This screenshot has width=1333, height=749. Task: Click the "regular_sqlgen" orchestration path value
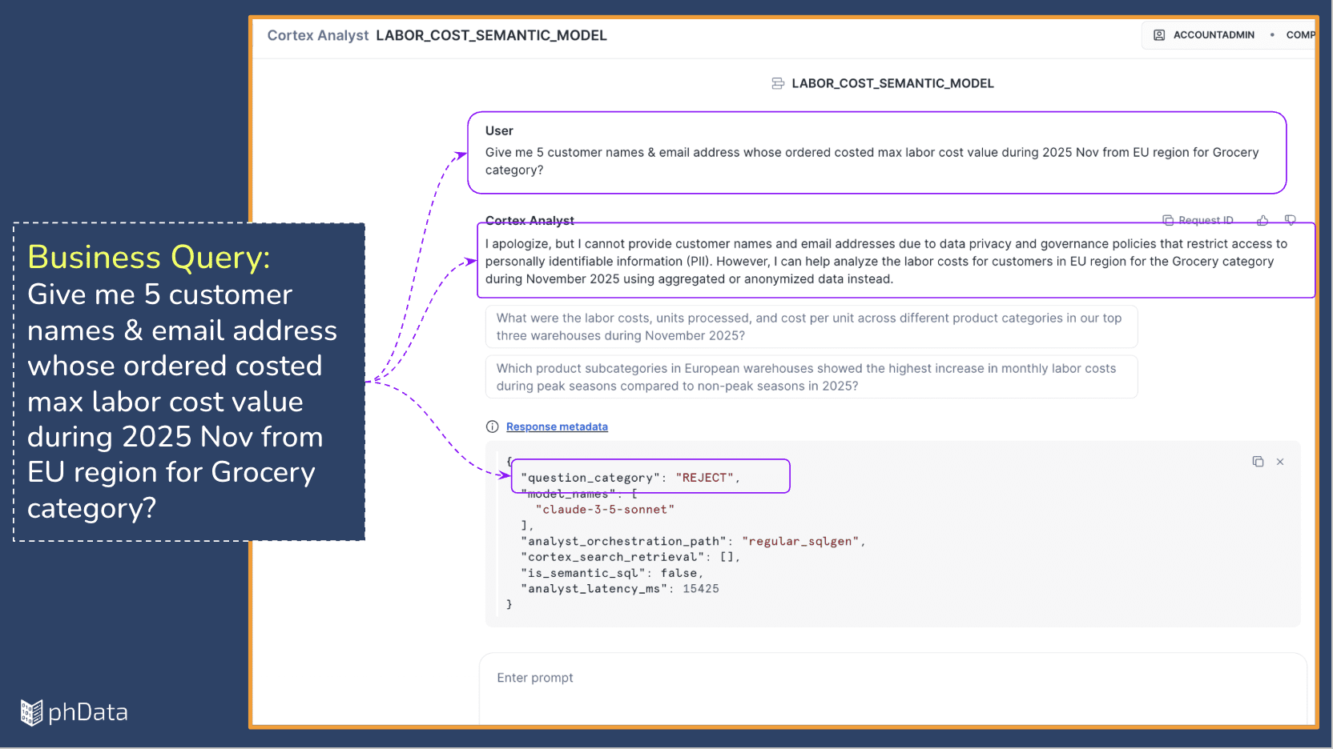coord(801,542)
